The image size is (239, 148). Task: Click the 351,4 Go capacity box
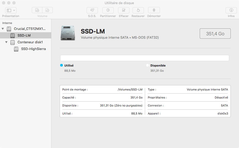pos(215,34)
